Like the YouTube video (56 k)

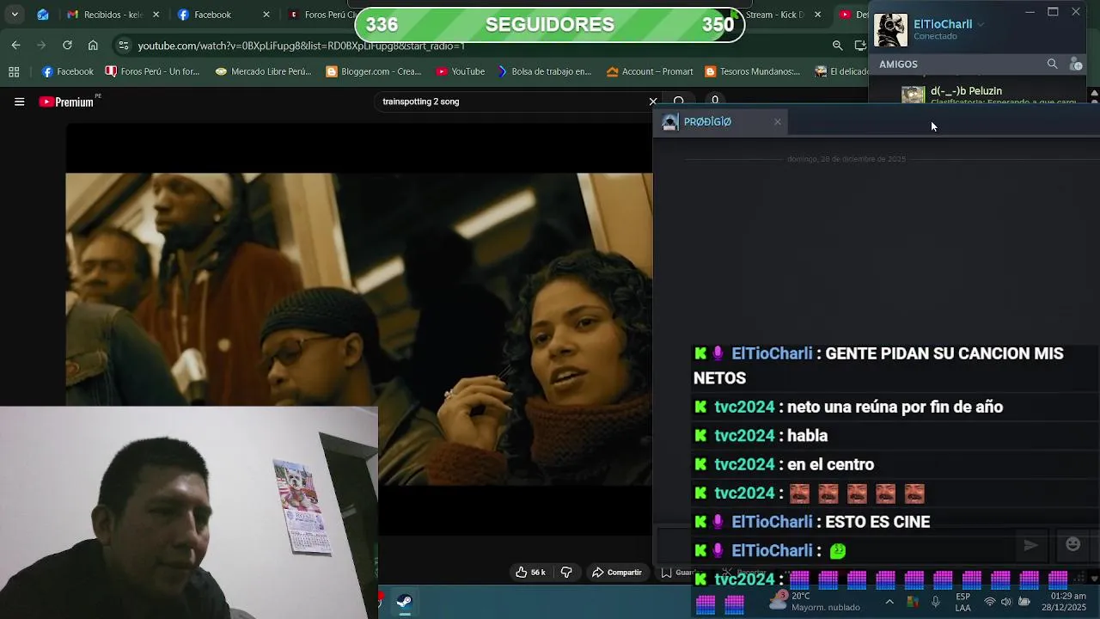[530, 572]
